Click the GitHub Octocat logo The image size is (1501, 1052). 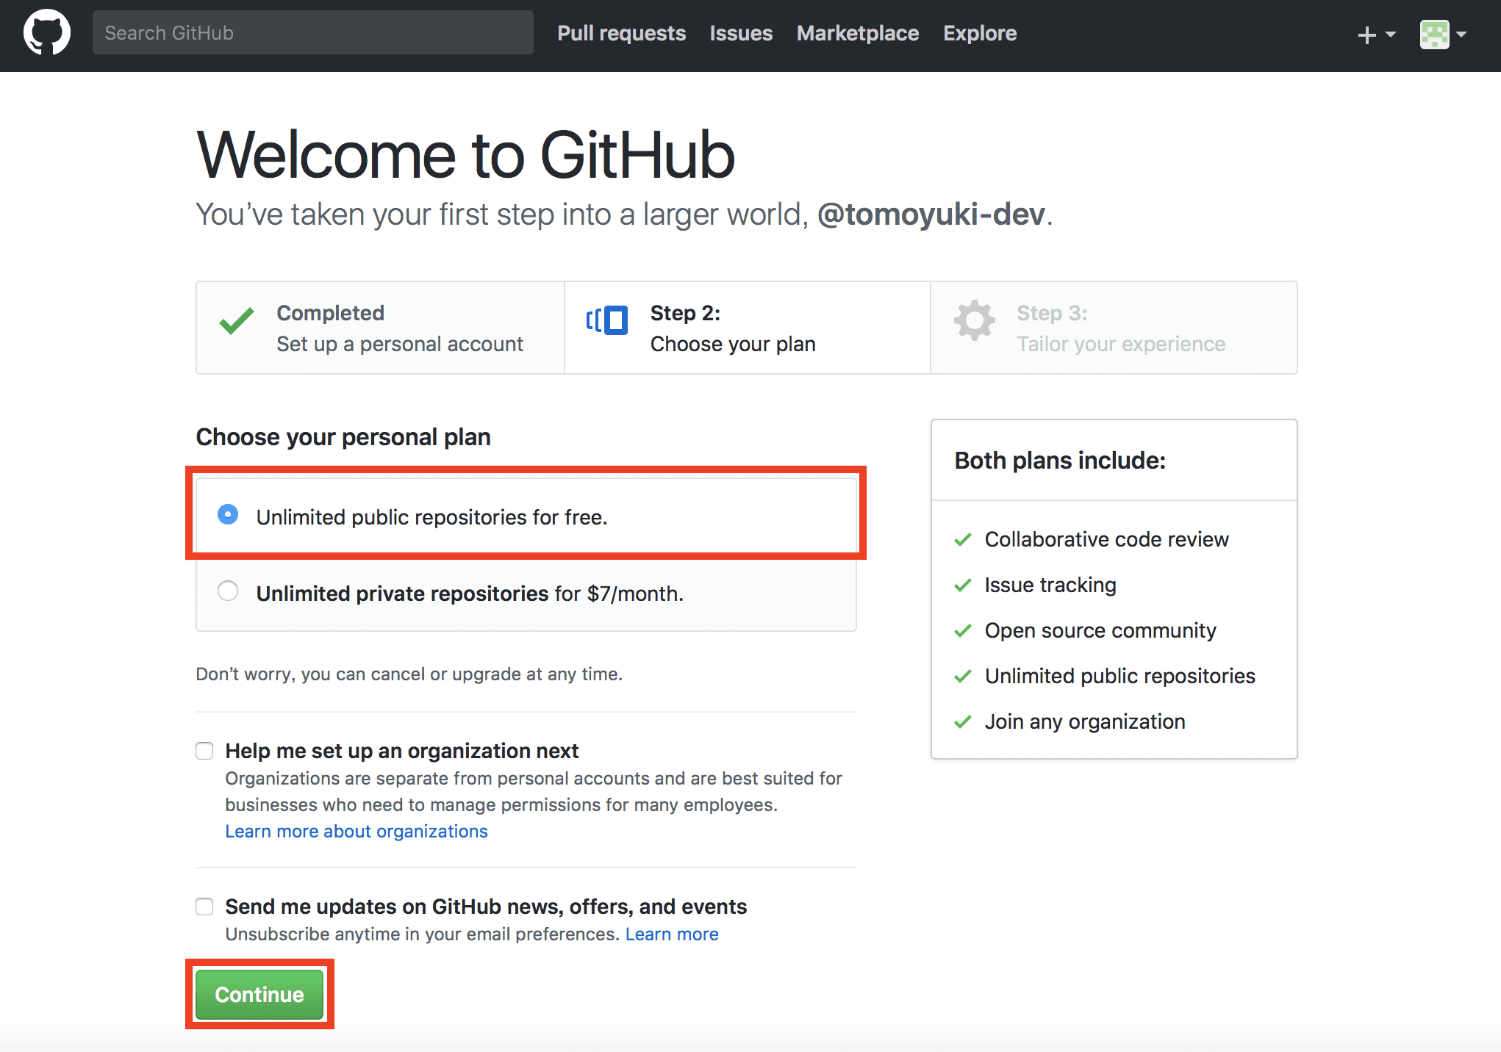(x=46, y=33)
